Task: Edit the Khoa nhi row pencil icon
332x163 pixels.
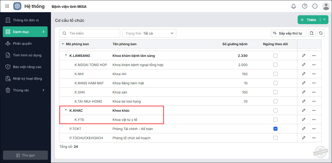Action: click(x=303, y=74)
